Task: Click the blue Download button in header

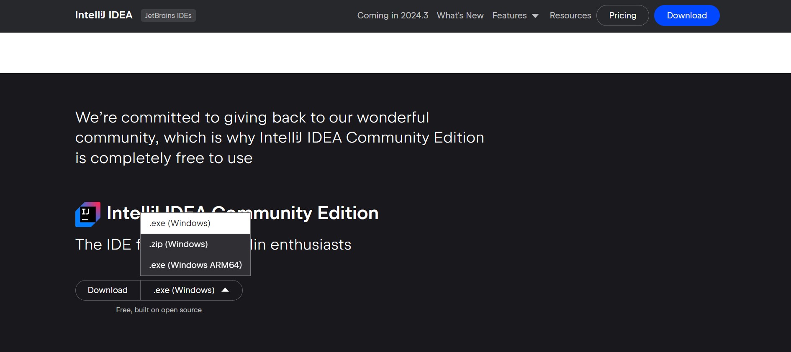Action: pos(687,15)
